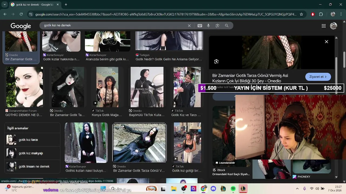
Task: Open 'Gotik Nedir? Gotik Gelin' Türkgün link
Action: [169, 59]
